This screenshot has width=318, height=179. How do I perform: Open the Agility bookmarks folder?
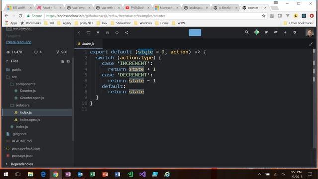[x=64, y=23]
